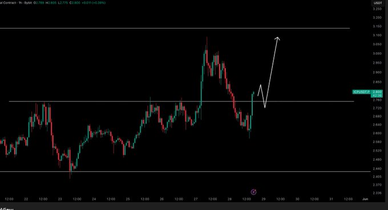Click date 29 on time axis
The width and height of the screenshot is (388, 210).
263,199
